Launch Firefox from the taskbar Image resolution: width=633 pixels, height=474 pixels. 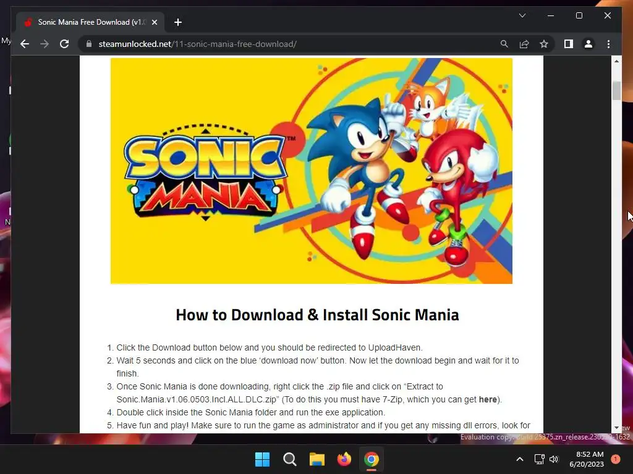pos(344,459)
